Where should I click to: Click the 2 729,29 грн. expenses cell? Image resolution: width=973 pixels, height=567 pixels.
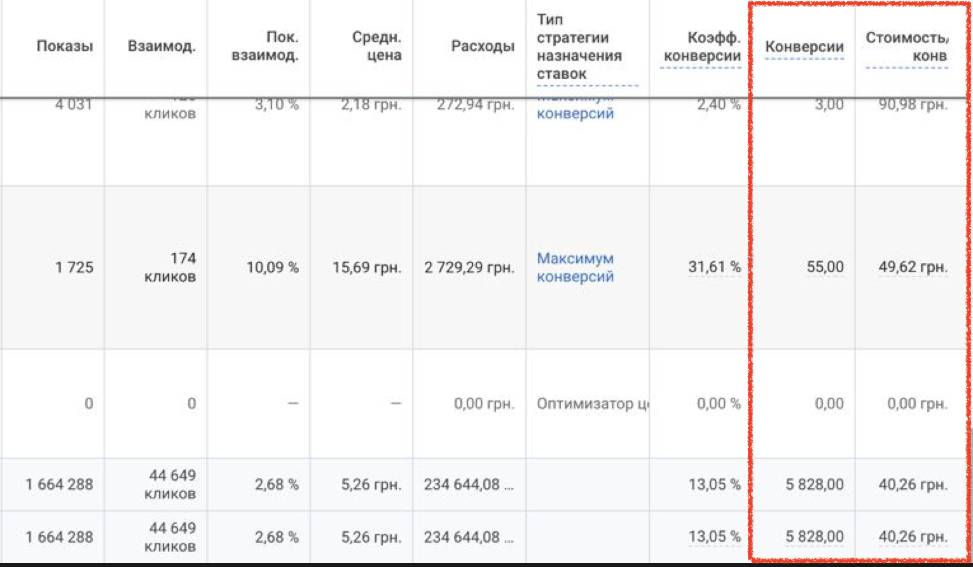coord(469,268)
